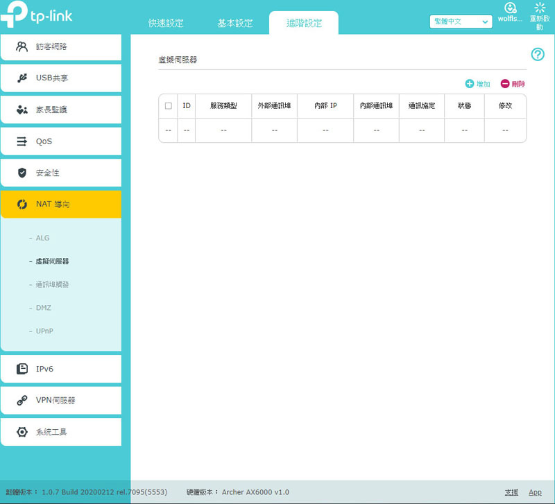
Task: Click the 家長監護 parental control icon
Action: (22, 110)
